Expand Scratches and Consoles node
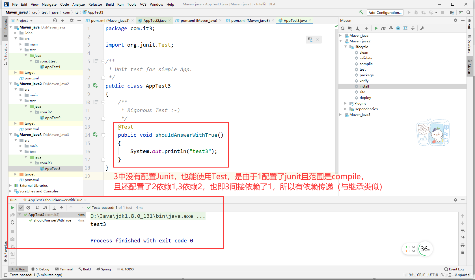 [11, 191]
